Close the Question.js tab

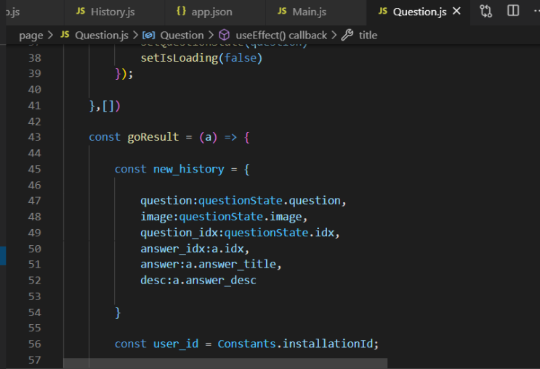[x=456, y=12]
